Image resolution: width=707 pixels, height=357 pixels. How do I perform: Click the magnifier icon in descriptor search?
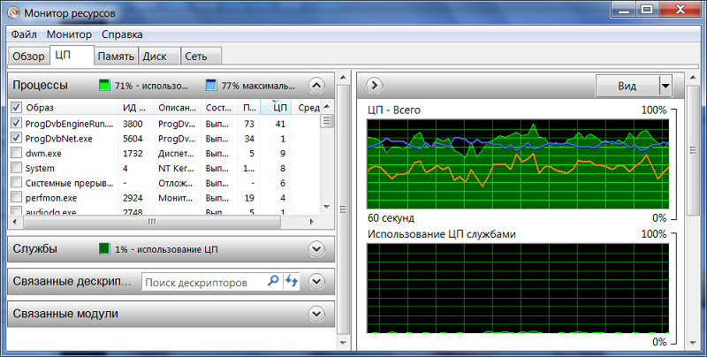(273, 281)
